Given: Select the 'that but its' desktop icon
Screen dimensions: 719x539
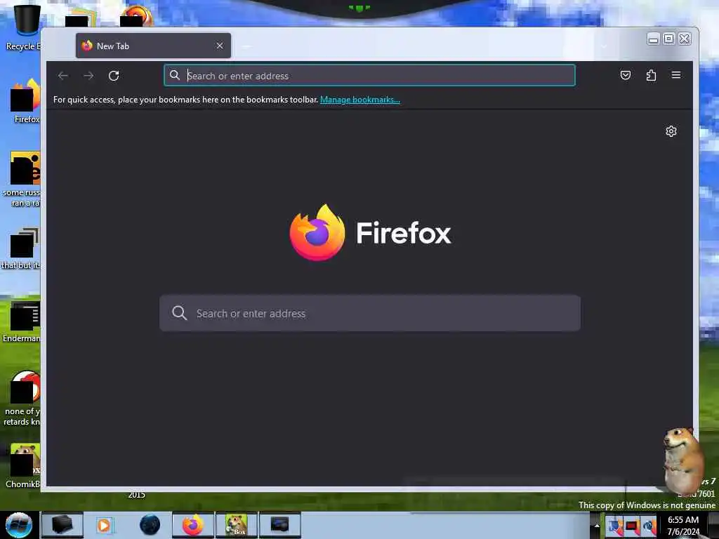Looking at the screenshot, I should pos(22,248).
